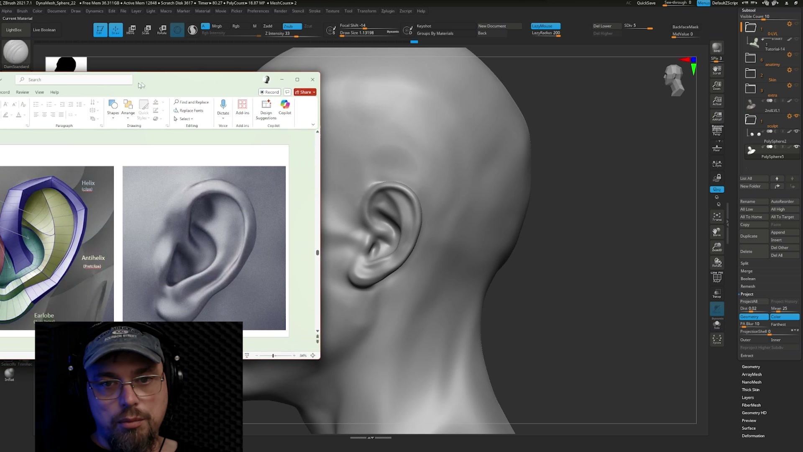Open the Stroke menu
Screen dimensions: 803x452
[x=315, y=11]
